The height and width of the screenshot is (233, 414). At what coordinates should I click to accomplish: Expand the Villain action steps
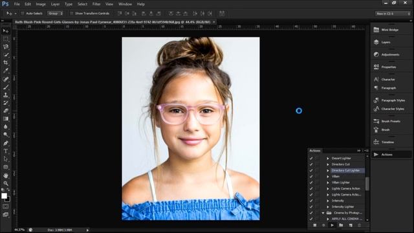pyautogui.click(x=328, y=177)
